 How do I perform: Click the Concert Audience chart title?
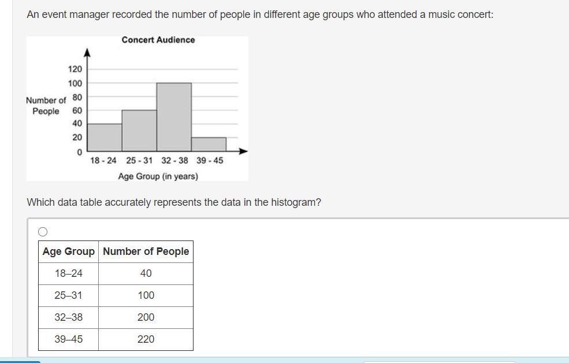point(158,40)
